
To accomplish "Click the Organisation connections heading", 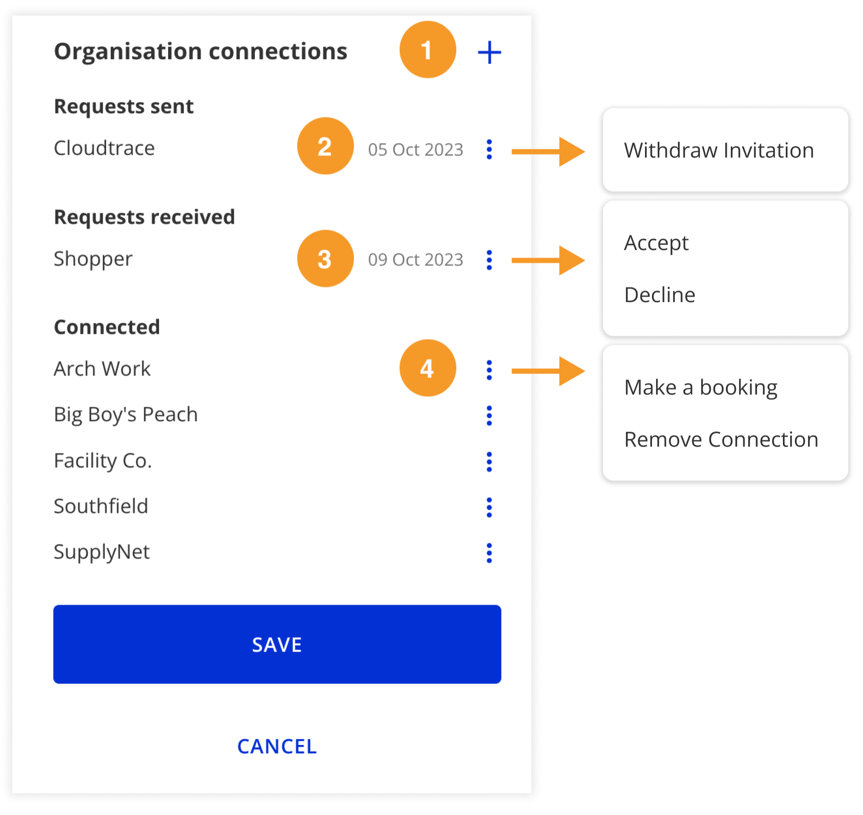I will click(201, 51).
